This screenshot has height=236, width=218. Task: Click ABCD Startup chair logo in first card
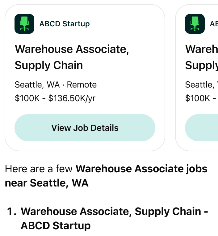pos(24,24)
